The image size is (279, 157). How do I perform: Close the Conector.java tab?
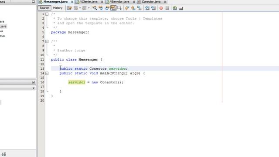[165, 2]
